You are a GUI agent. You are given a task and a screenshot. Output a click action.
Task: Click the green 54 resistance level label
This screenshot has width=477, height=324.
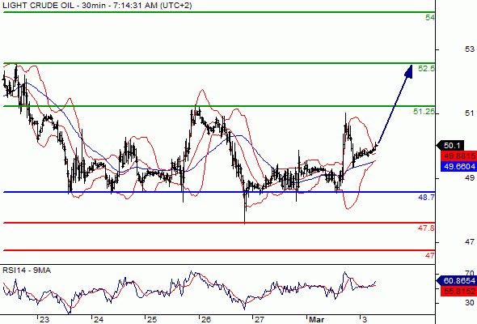[x=430, y=18]
